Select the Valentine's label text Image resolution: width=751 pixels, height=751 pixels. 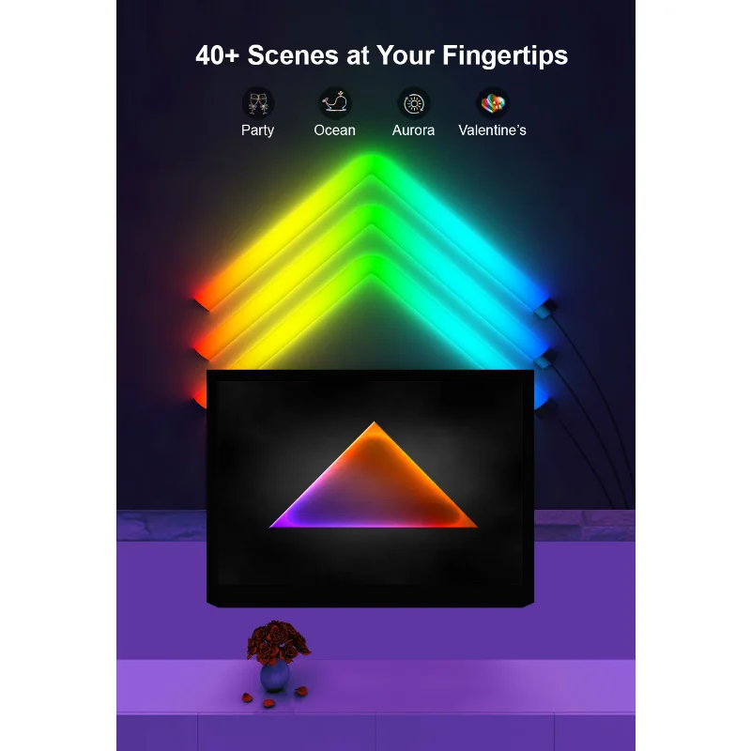point(492,130)
